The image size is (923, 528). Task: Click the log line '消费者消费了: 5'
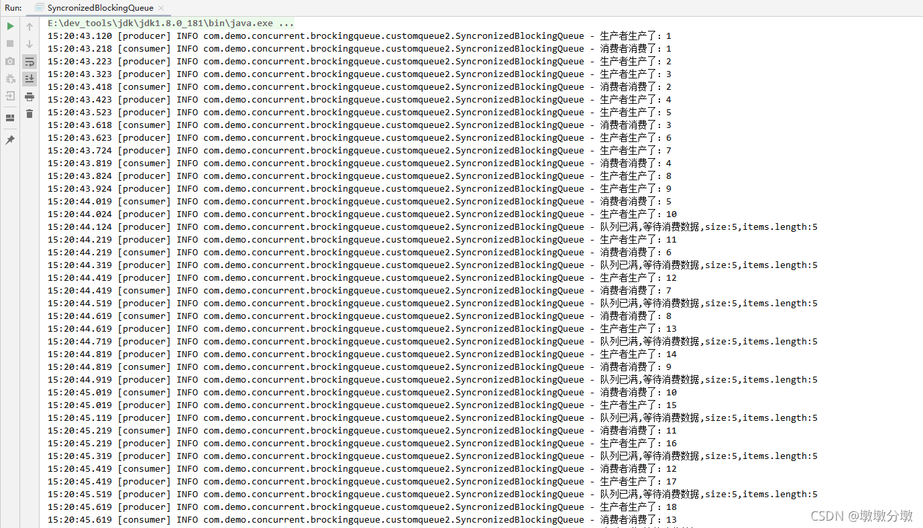(x=359, y=202)
